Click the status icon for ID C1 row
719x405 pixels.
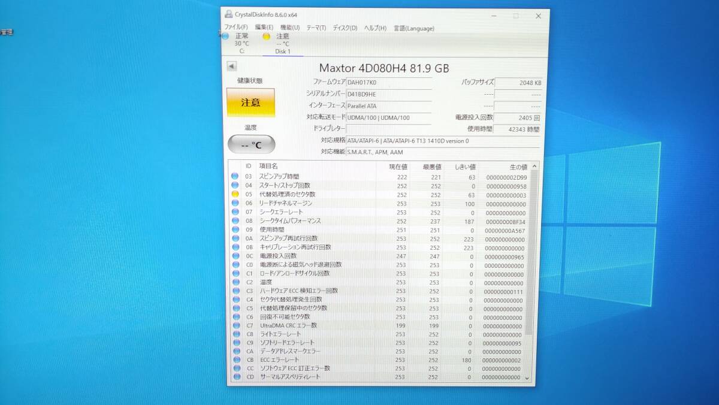click(235, 273)
